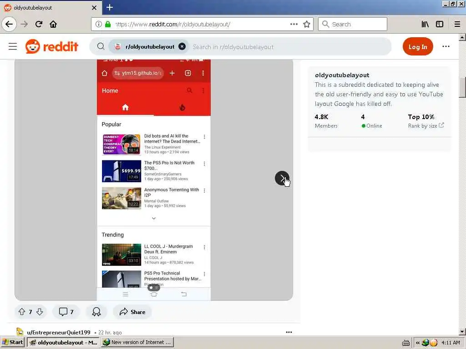Click the 4.8K Members stat

pyautogui.click(x=326, y=121)
